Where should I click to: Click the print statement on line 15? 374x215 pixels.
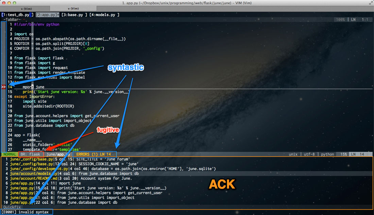pos(76,92)
